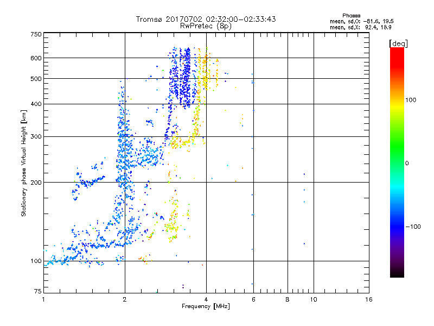Click the '100' y-axis tick label
The height and width of the screenshot is (326, 434).
pos(36,261)
